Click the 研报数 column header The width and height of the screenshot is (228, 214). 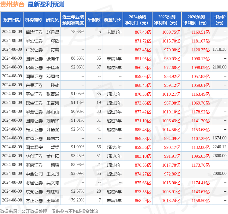[x=94, y=20]
